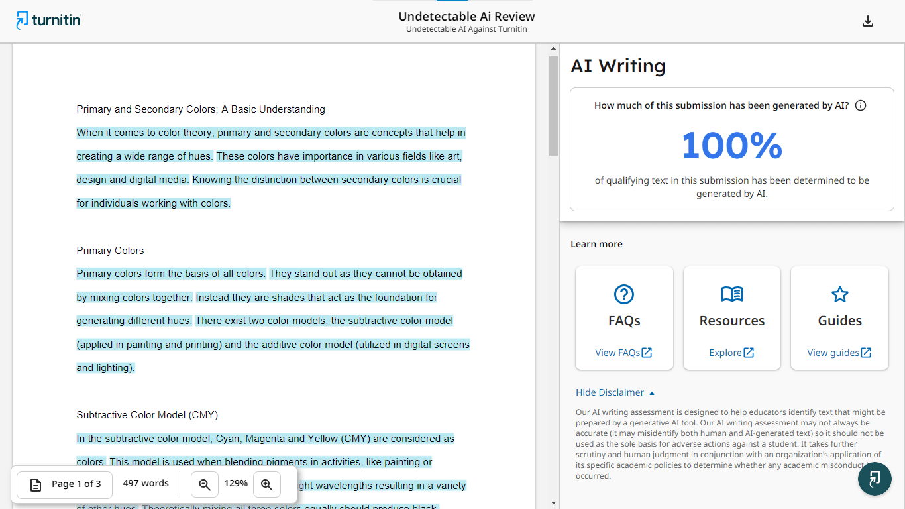This screenshot has height=509, width=905.
Task: Click the scrollbar up arrow
Action: pyautogui.click(x=554, y=49)
